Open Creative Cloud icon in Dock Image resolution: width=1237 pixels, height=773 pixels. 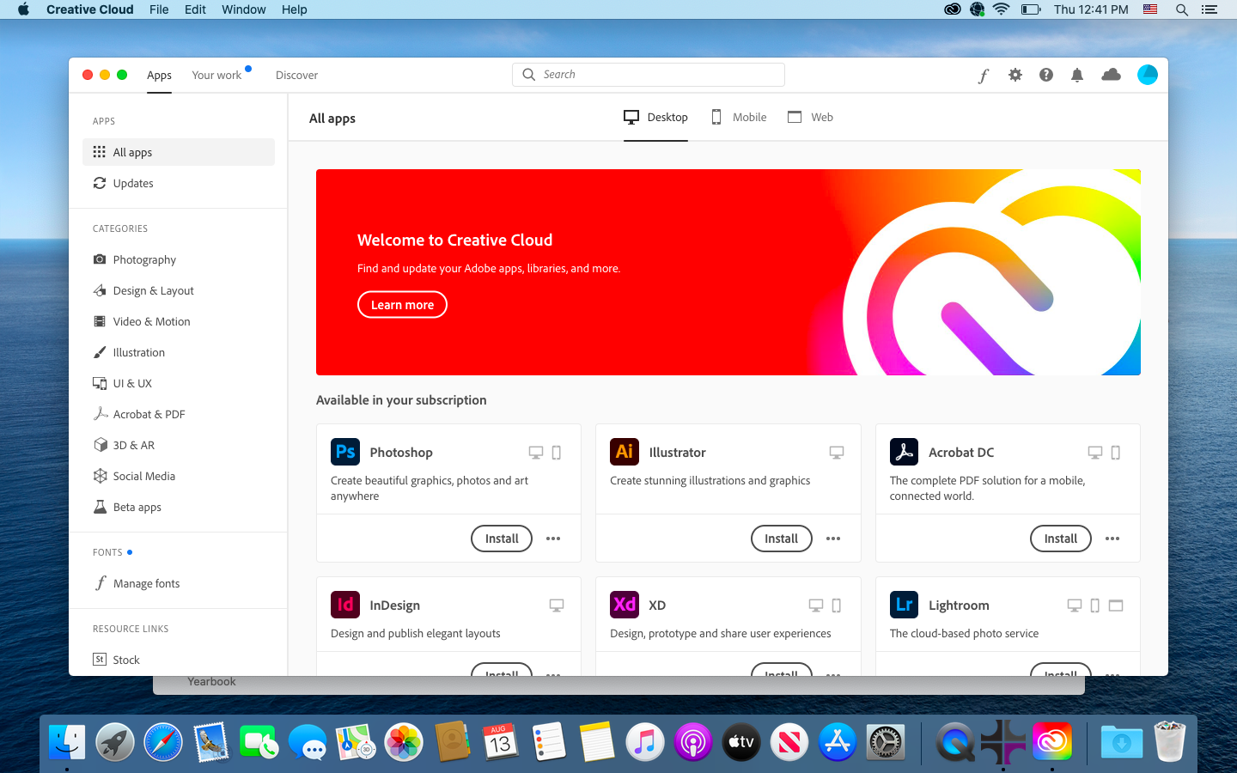1052,742
